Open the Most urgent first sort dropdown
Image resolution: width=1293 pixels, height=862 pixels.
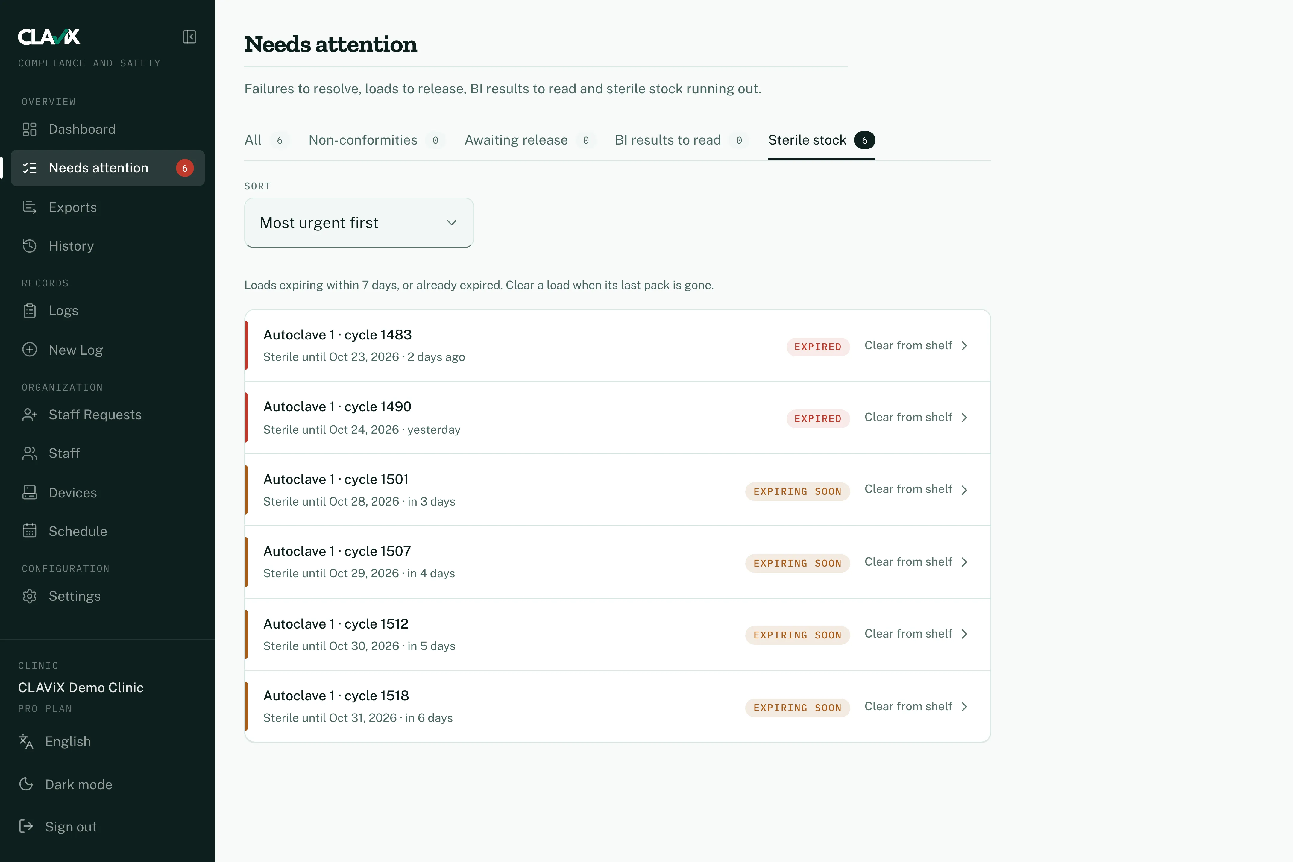(x=359, y=223)
